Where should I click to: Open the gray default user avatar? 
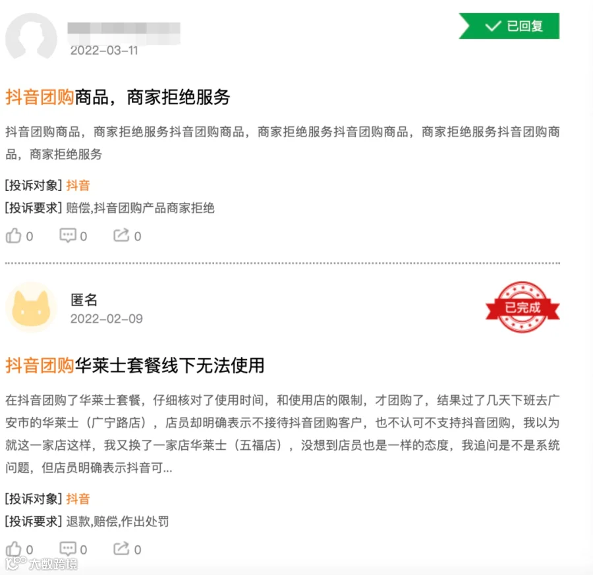coord(32,36)
